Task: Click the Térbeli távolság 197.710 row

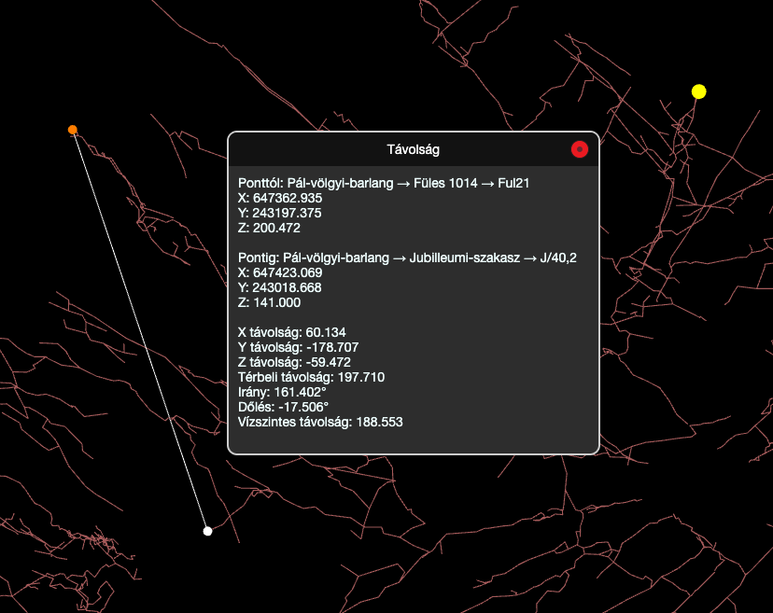Action: tap(311, 377)
